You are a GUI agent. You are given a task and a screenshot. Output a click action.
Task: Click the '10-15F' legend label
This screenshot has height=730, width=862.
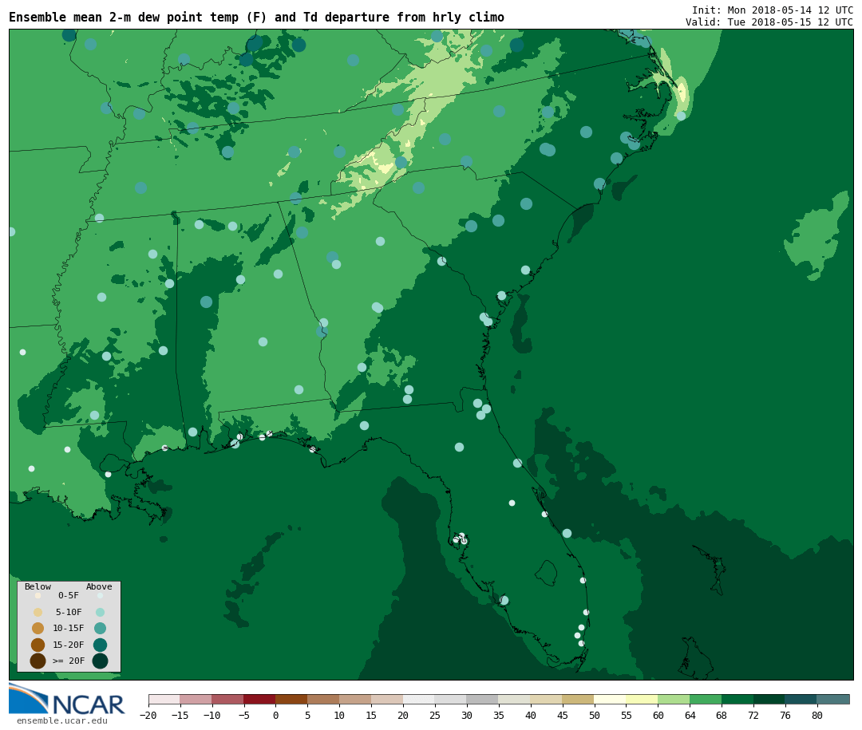click(69, 628)
